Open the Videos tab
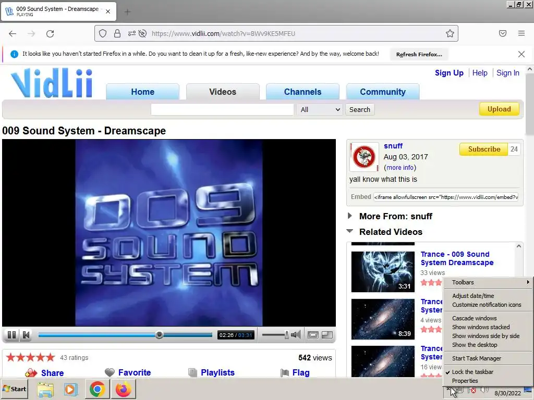This screenshot has height=400, width=534. 223,92
